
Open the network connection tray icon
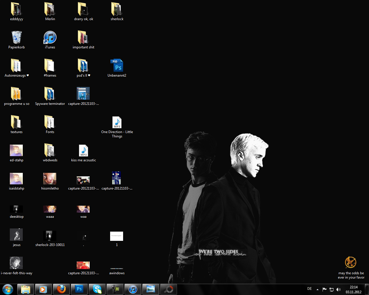[x=332, y=290]
